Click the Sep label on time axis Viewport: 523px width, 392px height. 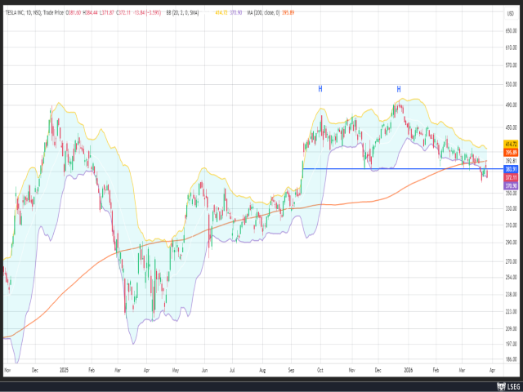coord(291,370)
